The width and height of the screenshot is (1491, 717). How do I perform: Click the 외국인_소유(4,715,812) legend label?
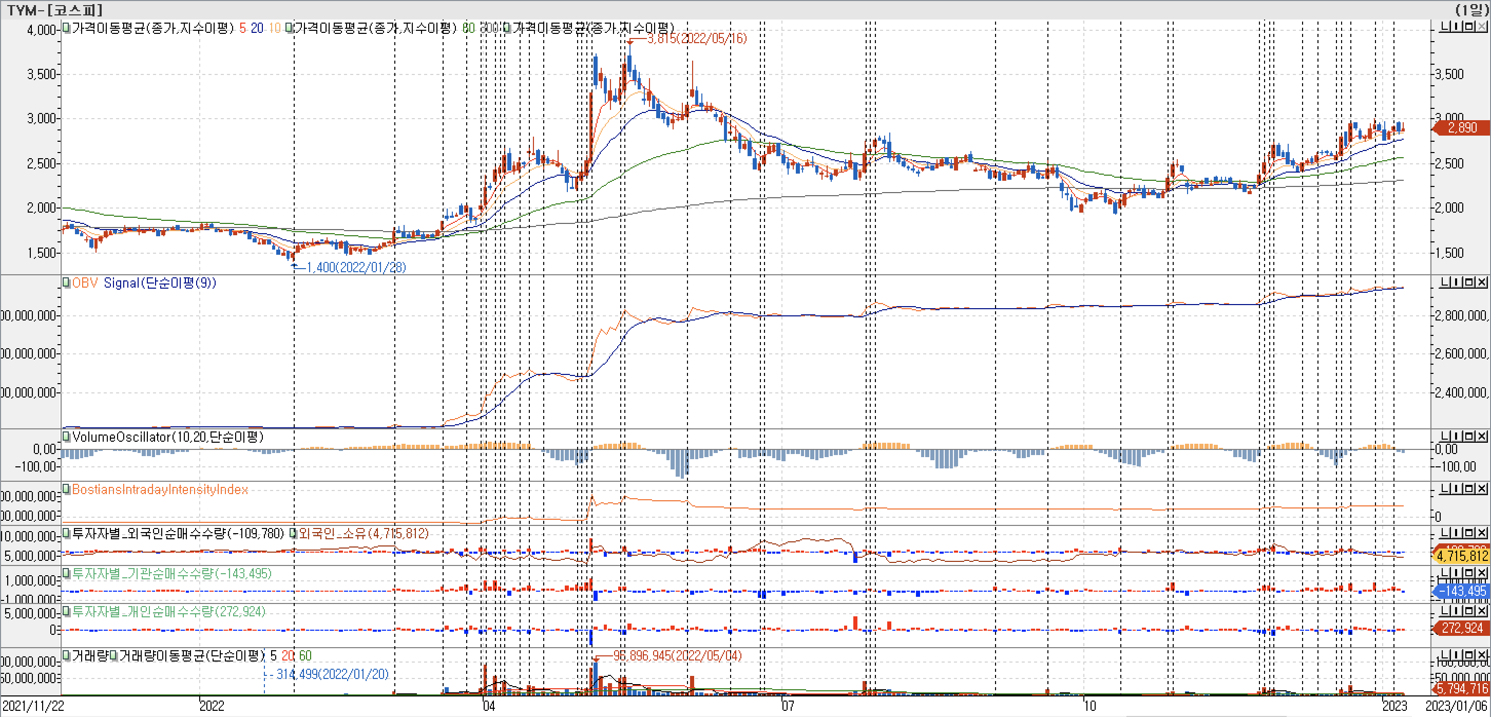coord(364,534)
